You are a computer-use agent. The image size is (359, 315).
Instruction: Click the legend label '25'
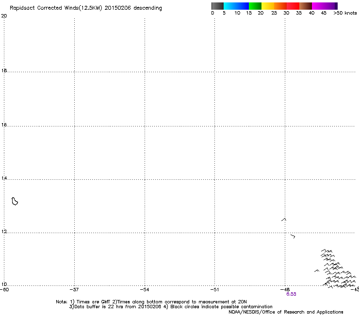pos(274,13)
